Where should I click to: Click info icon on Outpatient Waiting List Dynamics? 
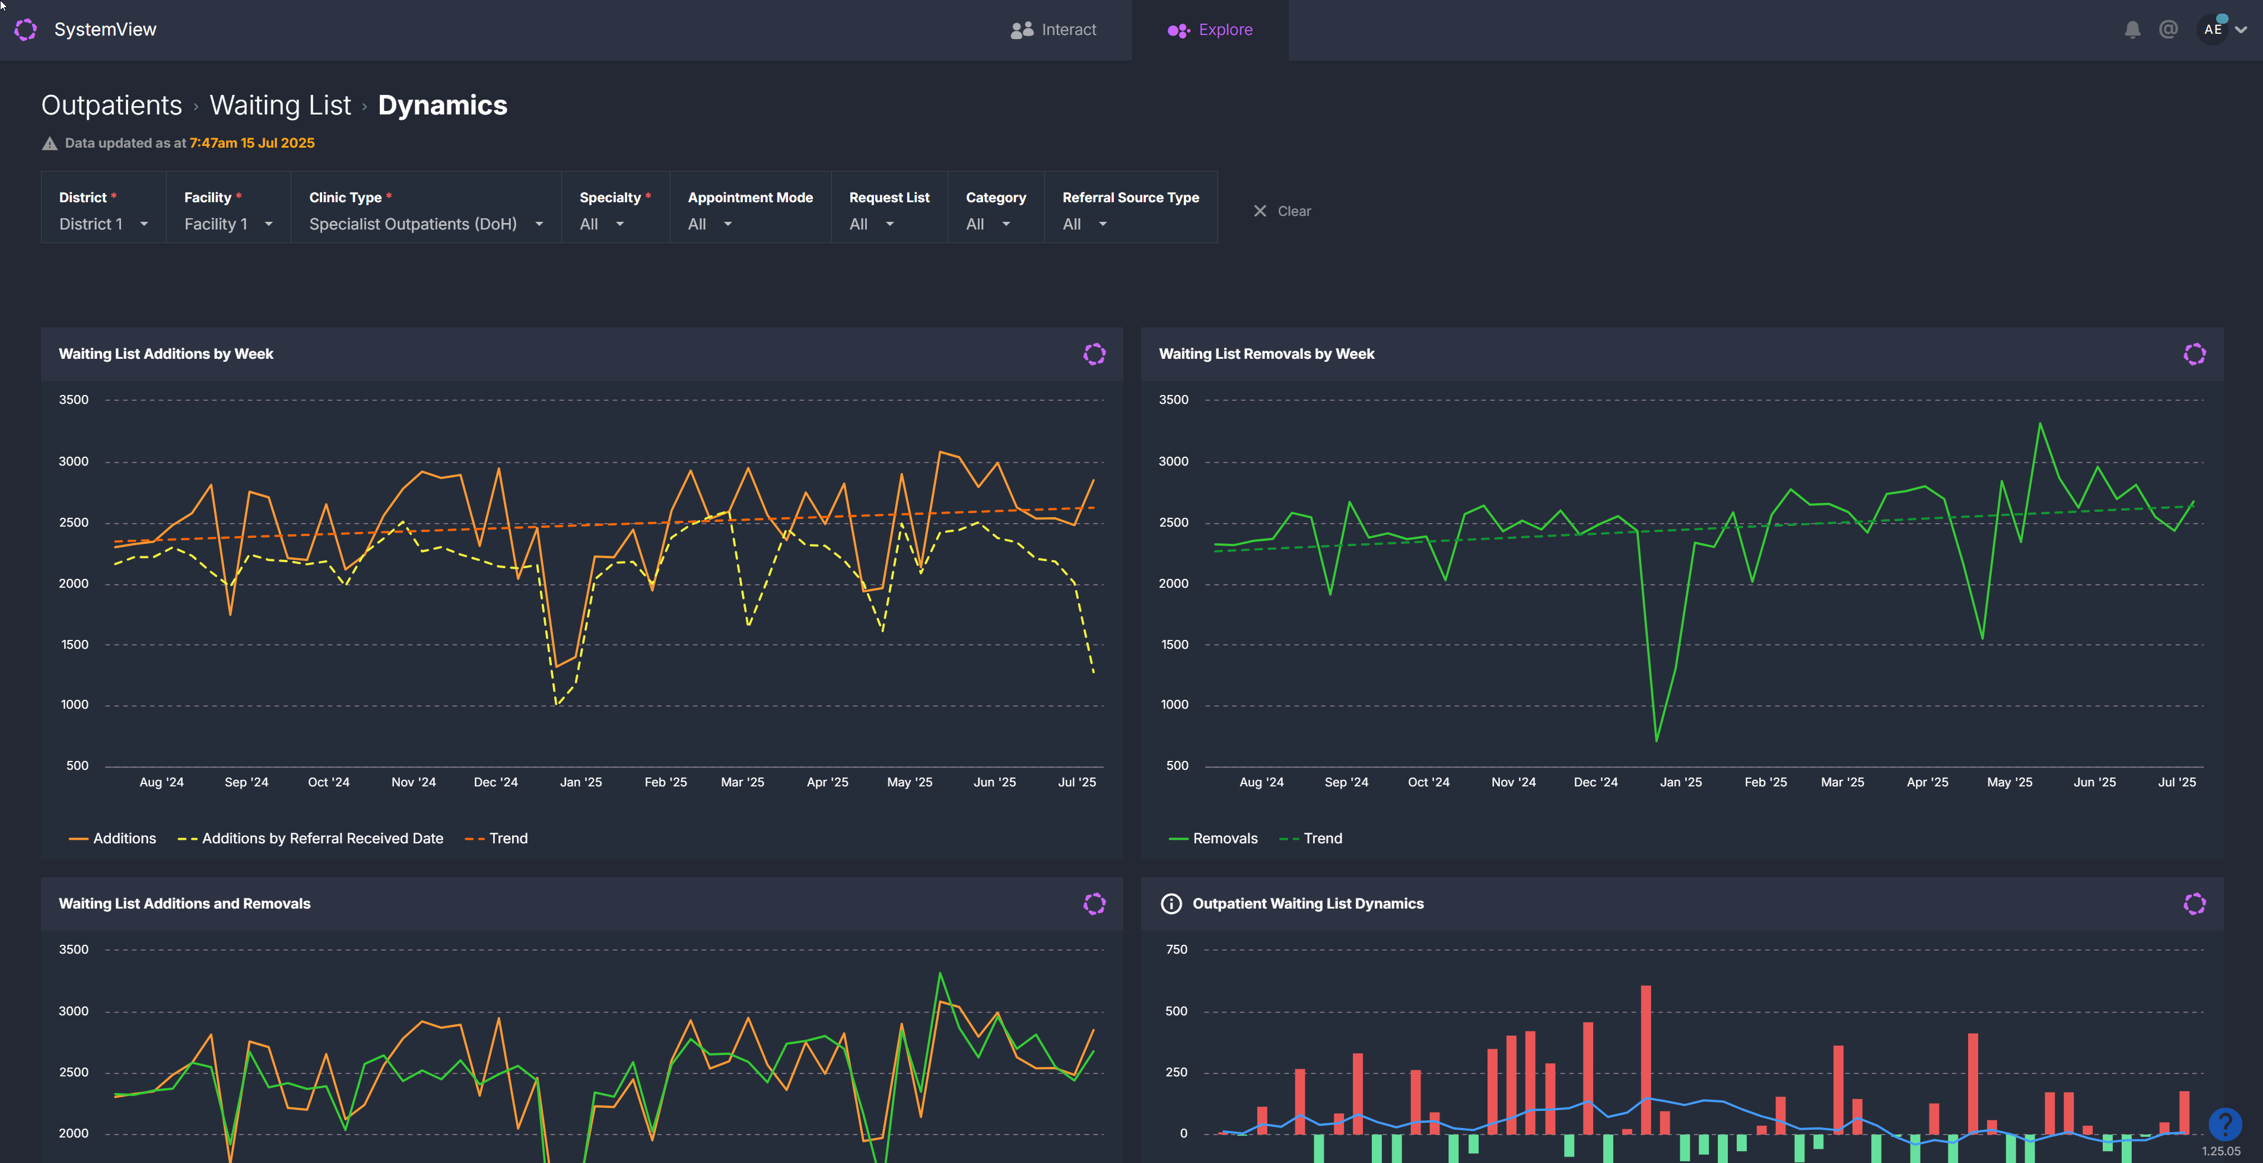click(1171, 904)
